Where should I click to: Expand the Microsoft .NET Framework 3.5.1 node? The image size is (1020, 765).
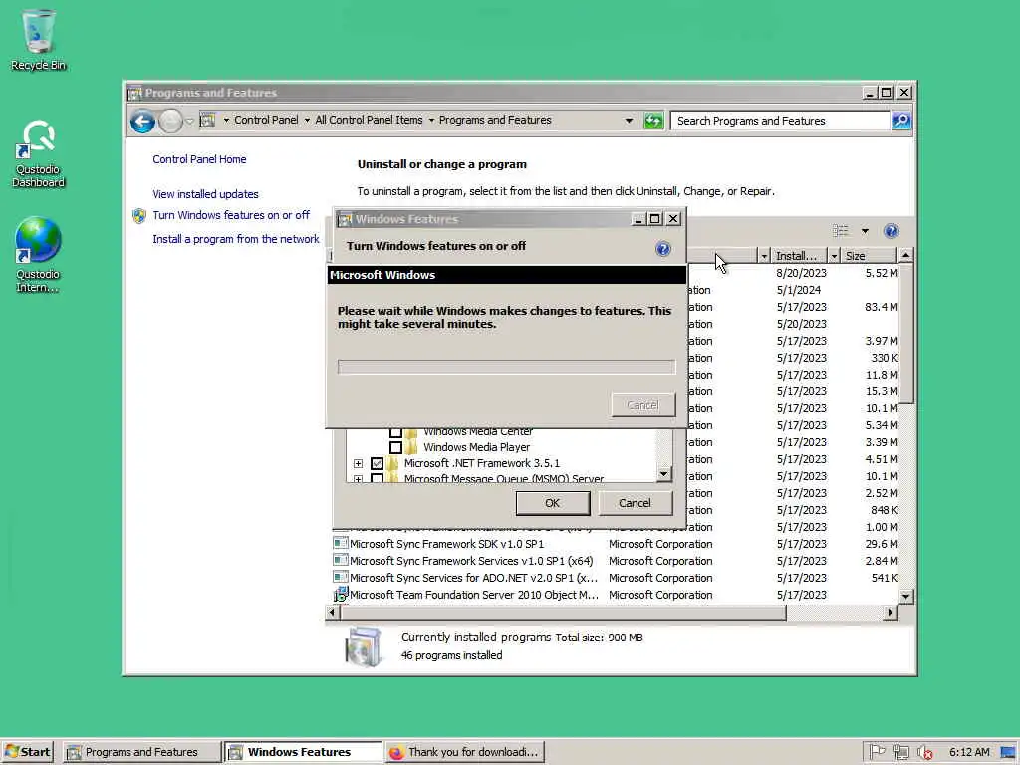[x=358, y=464]
